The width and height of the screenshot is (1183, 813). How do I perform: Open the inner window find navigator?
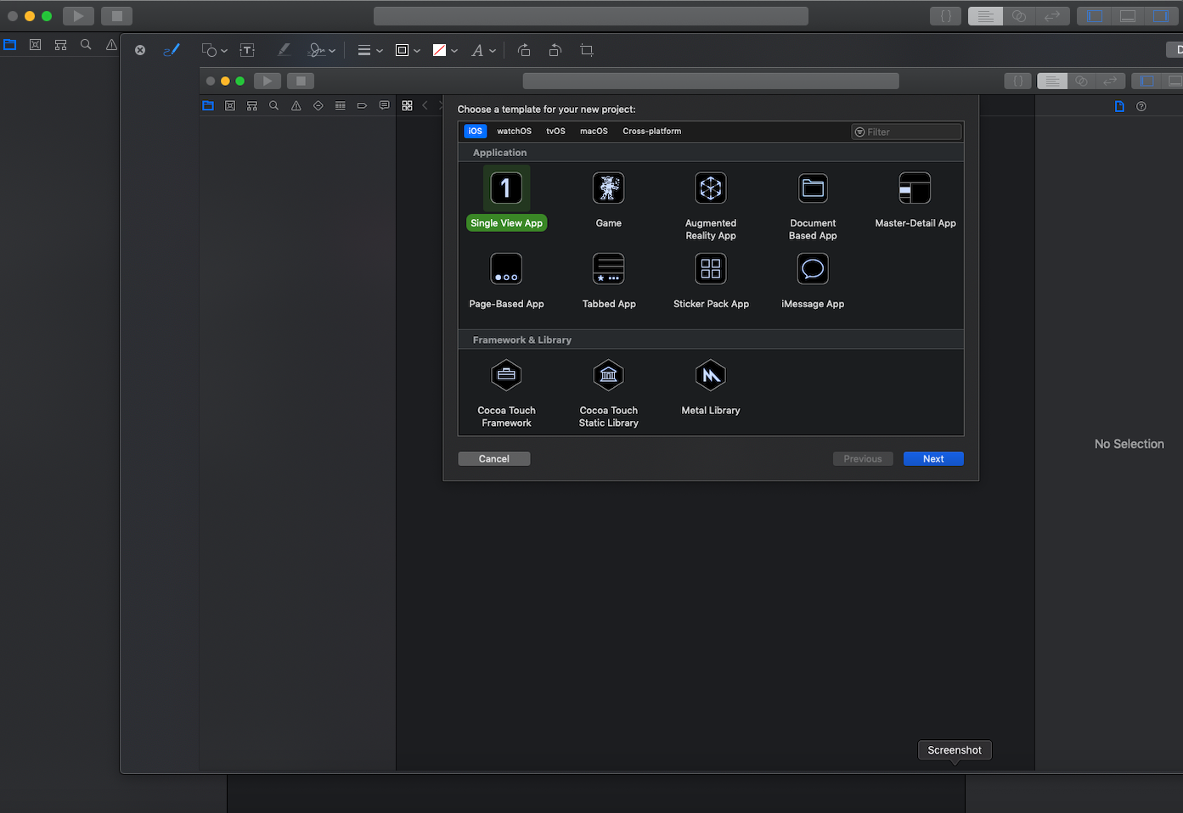click(273, 106)
